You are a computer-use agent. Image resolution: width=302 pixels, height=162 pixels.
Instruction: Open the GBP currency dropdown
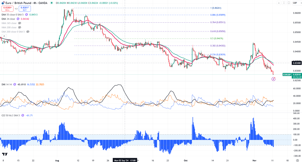(295, 3)
